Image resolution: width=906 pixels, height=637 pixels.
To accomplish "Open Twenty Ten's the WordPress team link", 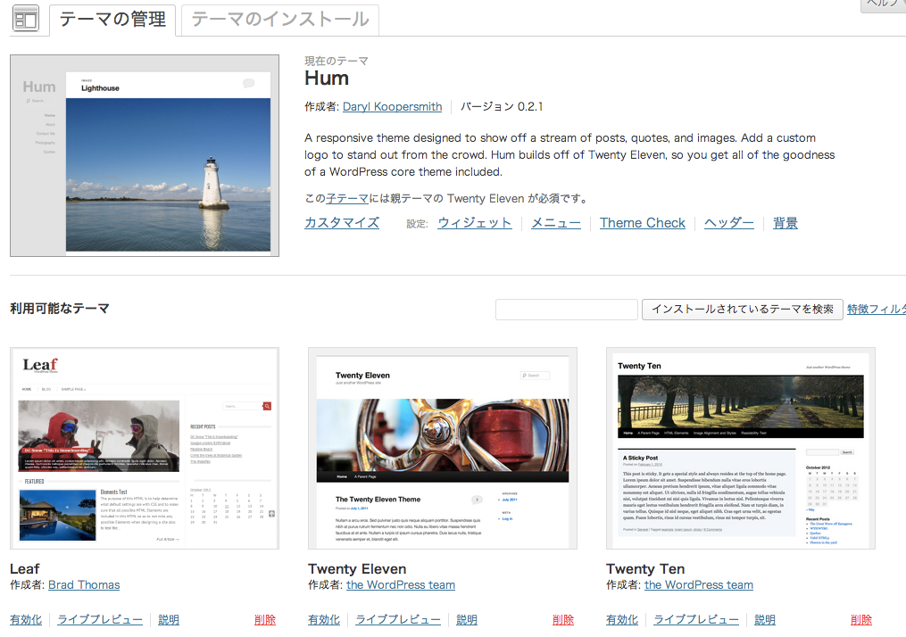I will click(x=699, y=585).
